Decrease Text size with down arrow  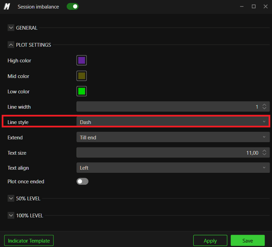264,154
